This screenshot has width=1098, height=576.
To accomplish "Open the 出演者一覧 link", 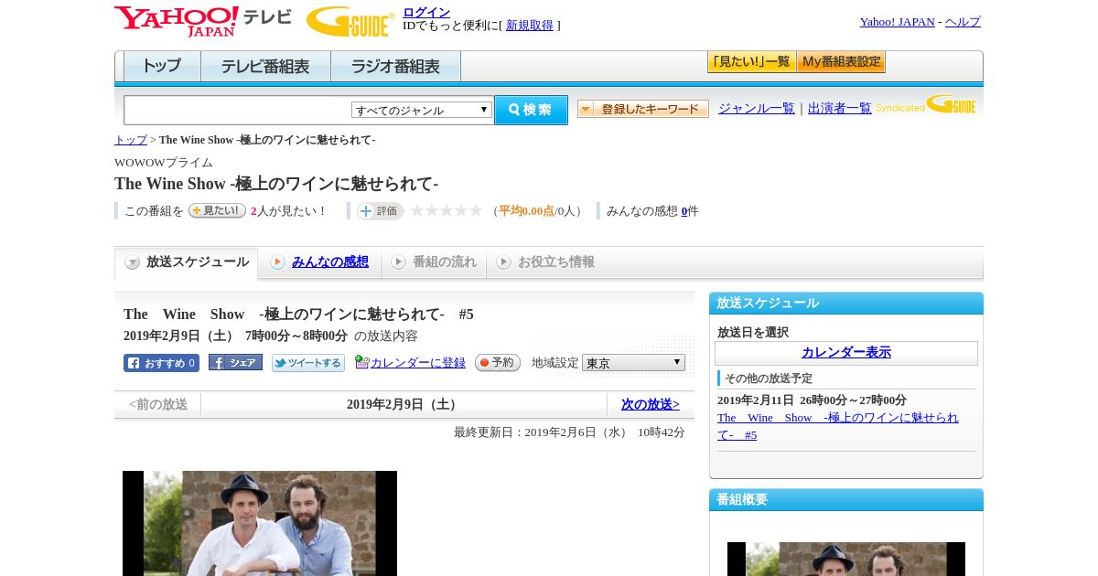I will point(840,108).
